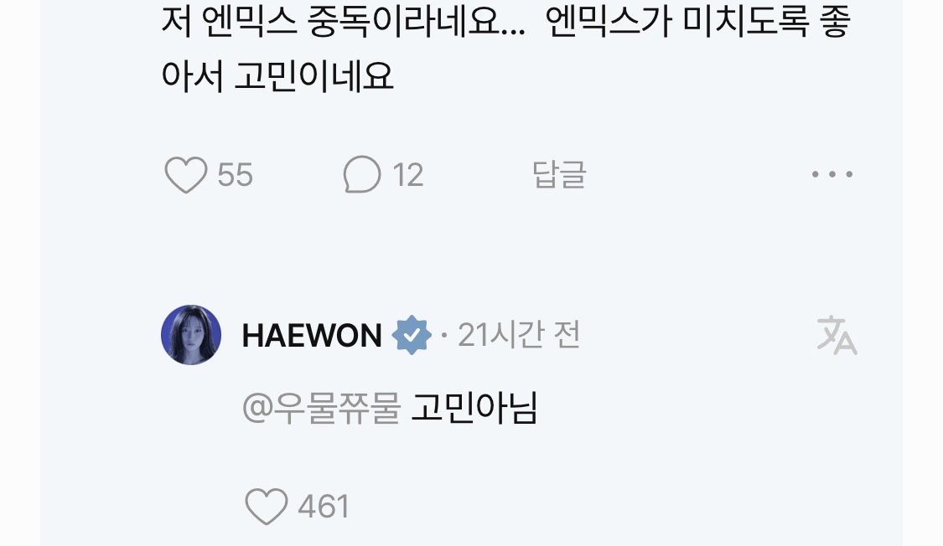Click the 21시간 전 timestamp
Viewport: 943px width, 546px height.
coord(518,335)
